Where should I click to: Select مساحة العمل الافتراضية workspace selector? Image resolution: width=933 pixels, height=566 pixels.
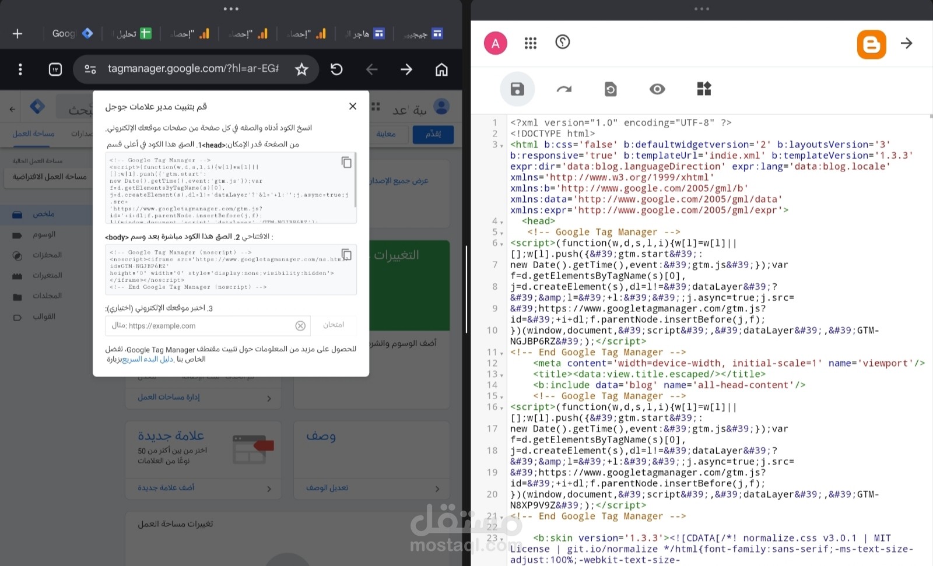50,177
